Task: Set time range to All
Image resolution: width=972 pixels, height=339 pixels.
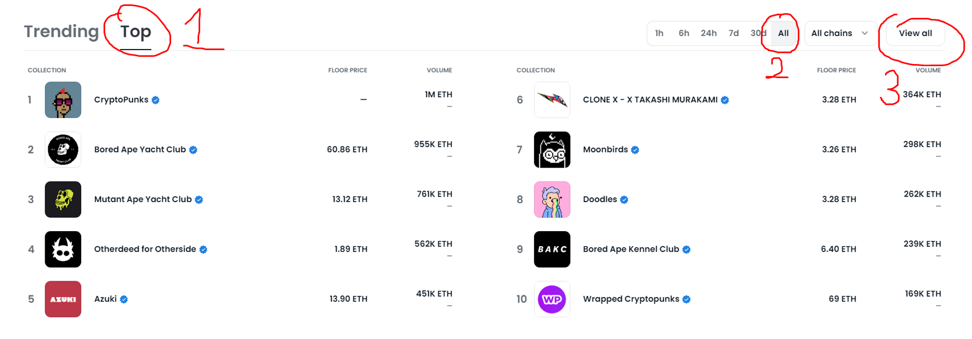Action: pyautogui.click(x=783, y=34)
